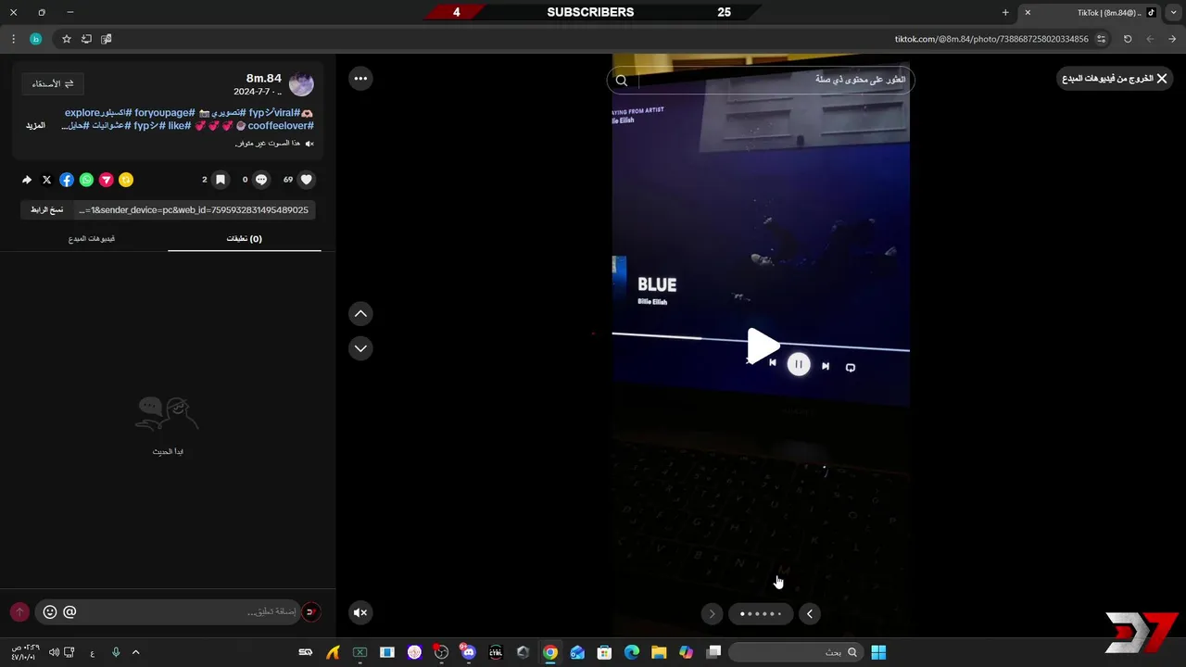The height and width of the screenshot is (667, 1186).
Task: Click the الأصدقاء friends button
Action: (x=54, y=83)
